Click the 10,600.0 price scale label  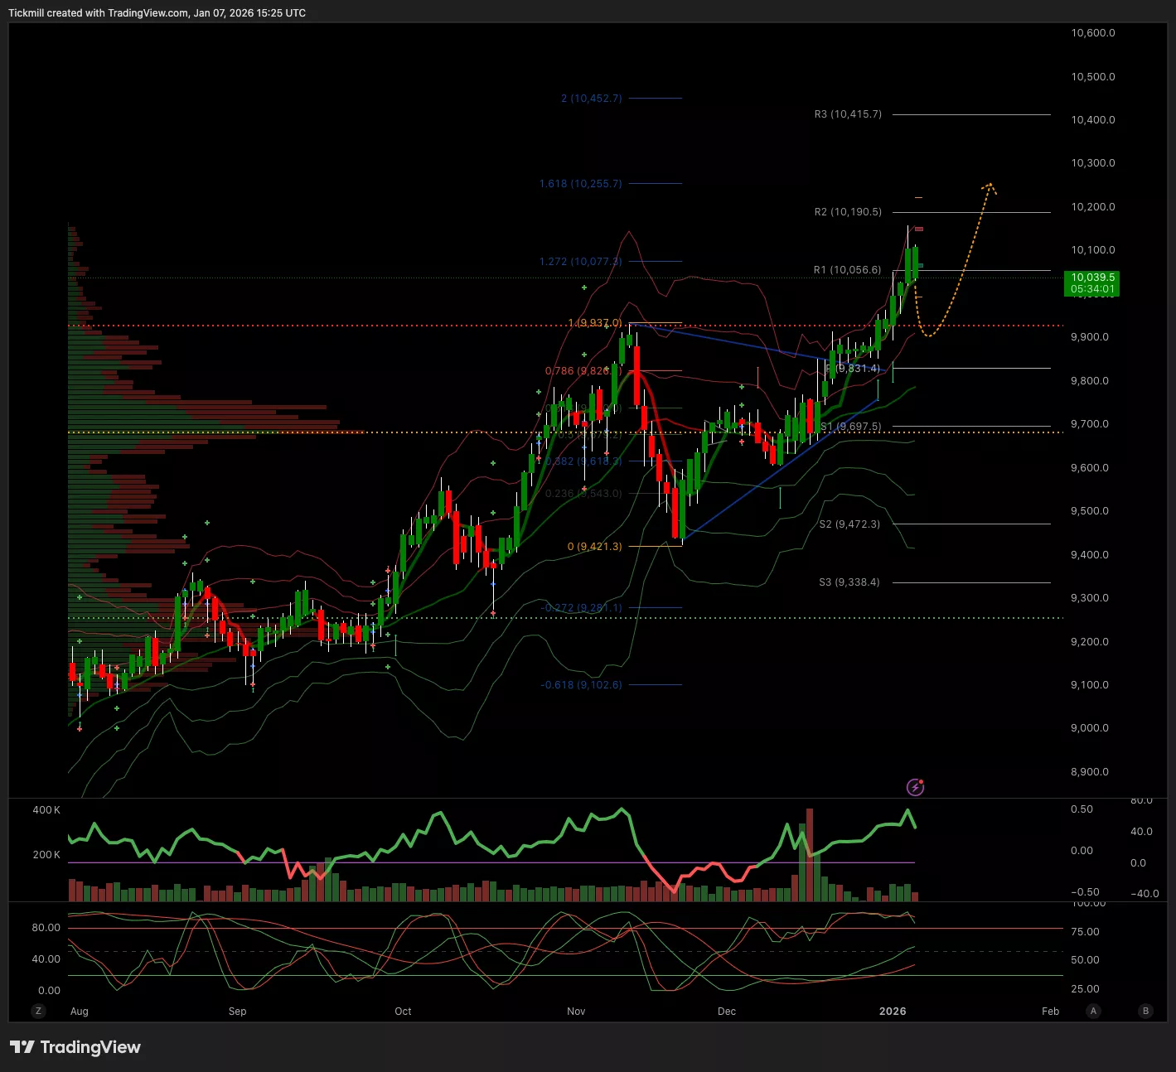point(1092,33)
